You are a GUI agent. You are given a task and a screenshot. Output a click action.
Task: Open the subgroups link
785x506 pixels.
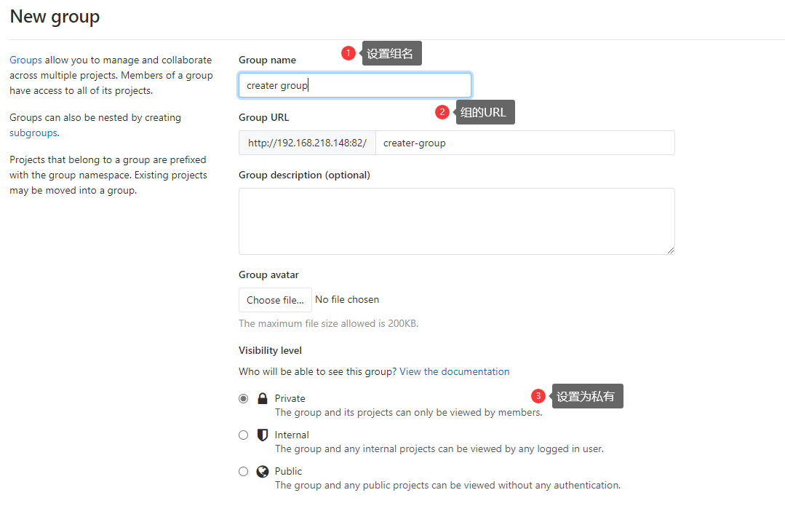[33, 133]
